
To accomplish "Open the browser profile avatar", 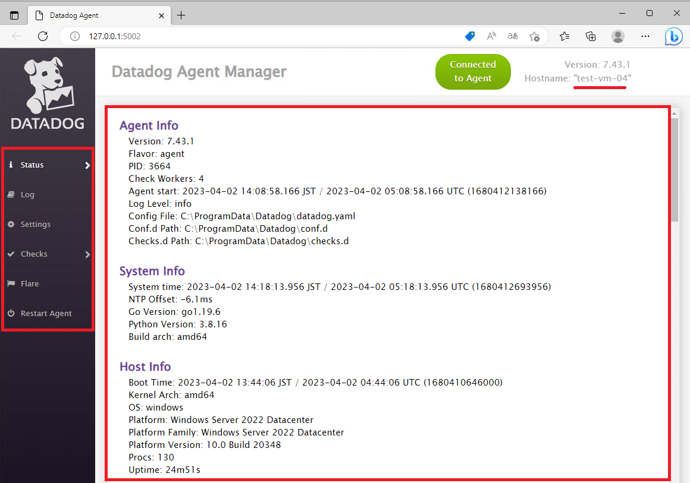I will tap(618, 36).
